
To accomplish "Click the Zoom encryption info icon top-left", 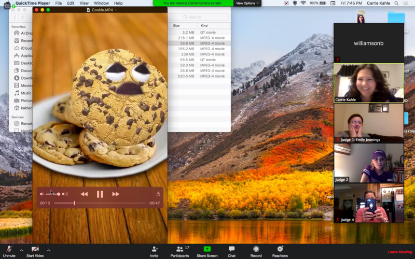I will click(x=7, y=6).
